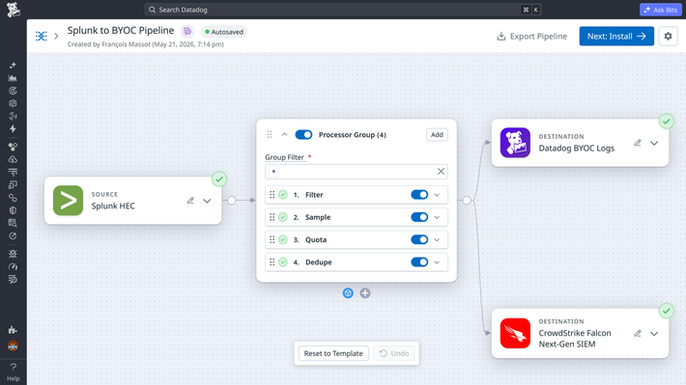Clear the Group Filter field
Screen dimensions: 686x385
[441, 172]
